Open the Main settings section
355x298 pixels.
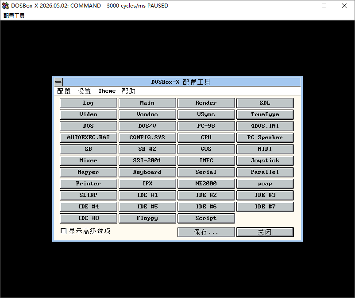147,103
